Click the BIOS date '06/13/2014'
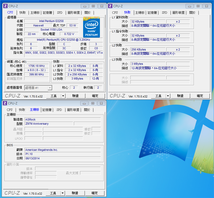This screenshot has width=214, height=198. click(x=63, y=158)
